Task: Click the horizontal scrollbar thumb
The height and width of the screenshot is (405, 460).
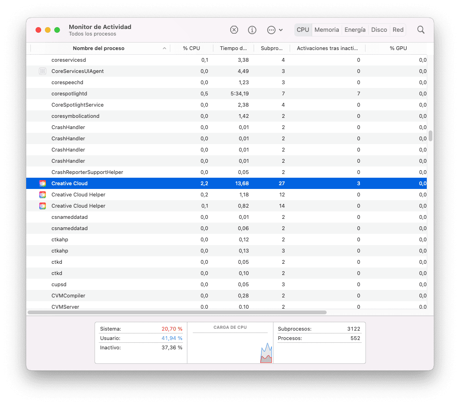Action: [177, 312]
